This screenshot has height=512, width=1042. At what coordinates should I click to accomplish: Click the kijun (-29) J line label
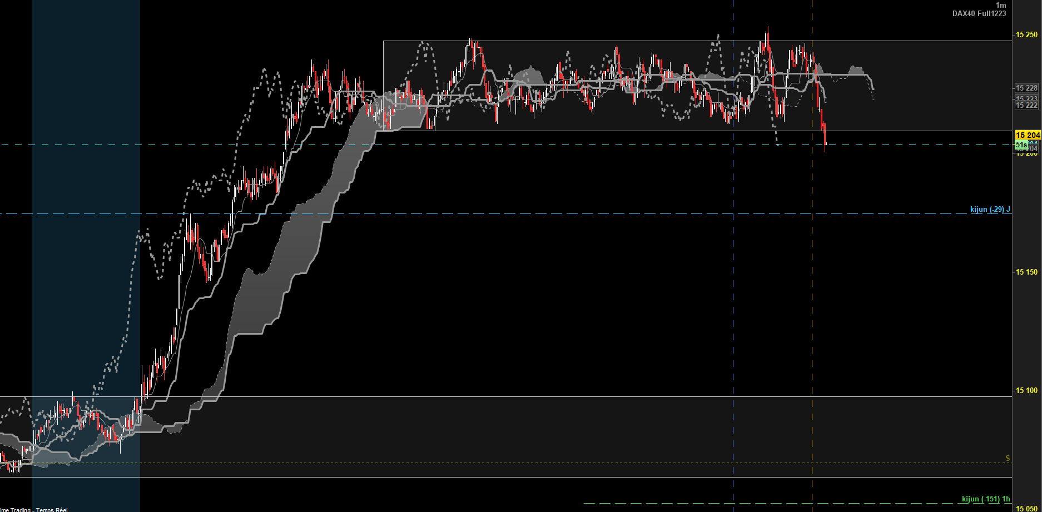(x=990, y=210)
